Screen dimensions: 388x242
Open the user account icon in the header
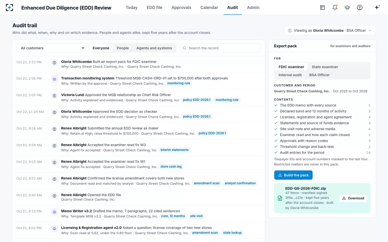tap(360, 8)
